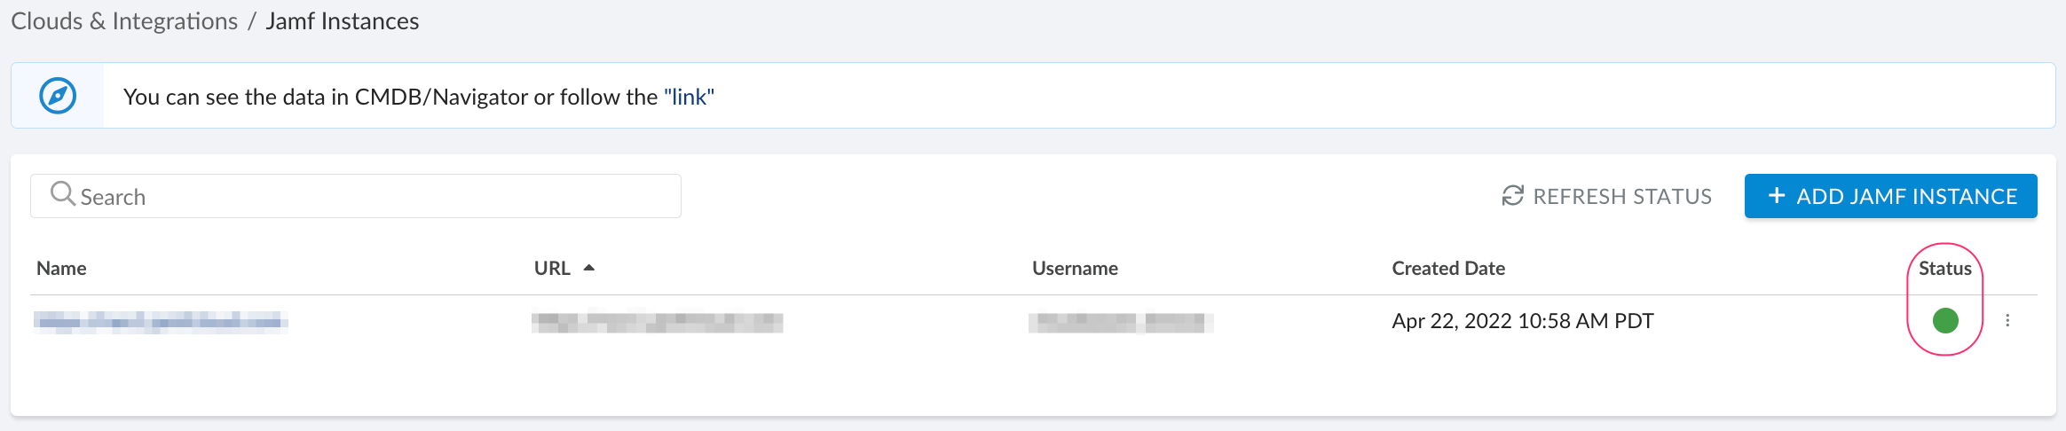Image resolution: width=2066 pixels, height=431 pixels.
Task: Click the Status column header
Action: point(1944,269)
